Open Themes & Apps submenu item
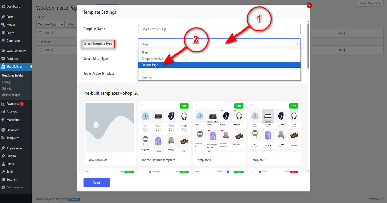 click(11, 95)
